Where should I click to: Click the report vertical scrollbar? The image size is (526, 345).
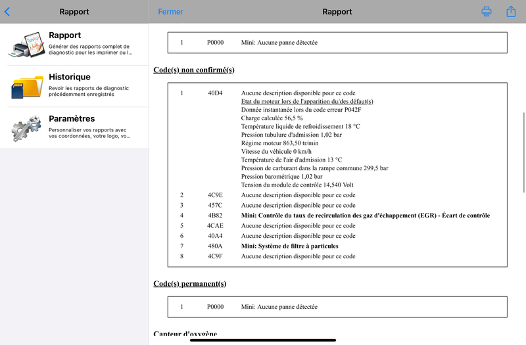coord(523,152)
